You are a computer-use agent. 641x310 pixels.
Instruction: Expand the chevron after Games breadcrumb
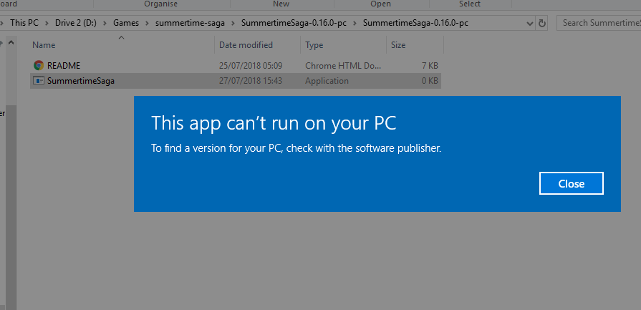148,23
